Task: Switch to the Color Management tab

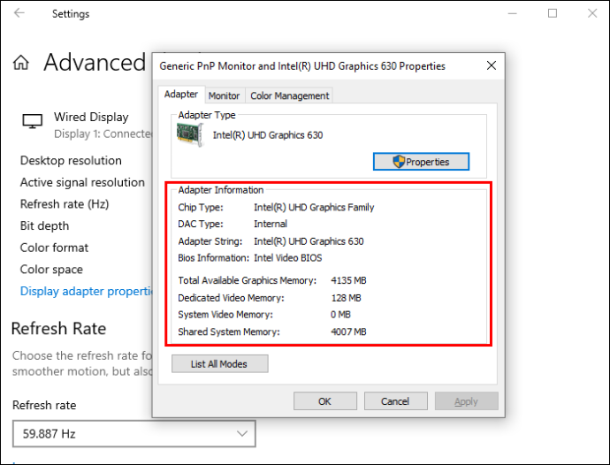Action: (289, 95)
